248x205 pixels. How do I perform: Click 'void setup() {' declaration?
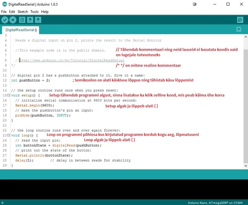(x=25, y=95)
